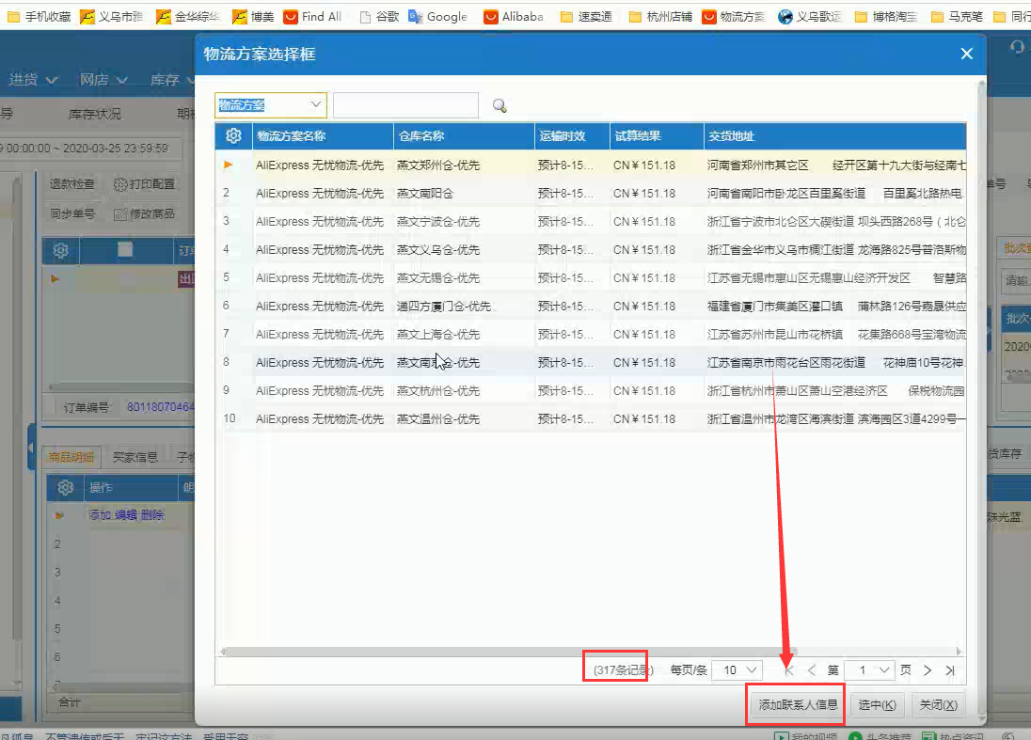Select the 燕文南阳仓 row
Screen dimensions: 1031x740
coord(591,193)
